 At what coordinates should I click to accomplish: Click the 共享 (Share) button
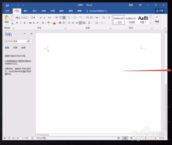160,11
